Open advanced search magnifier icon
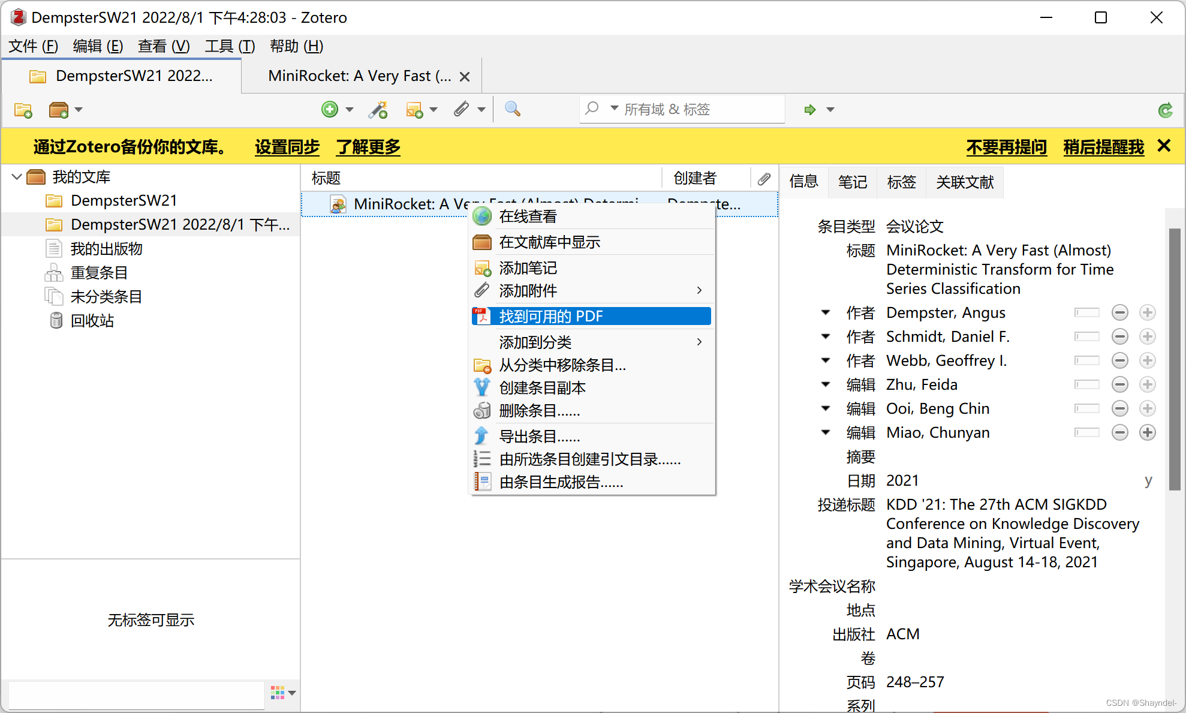The width and height of the screenshot is (1186, 713). (512, 109)
